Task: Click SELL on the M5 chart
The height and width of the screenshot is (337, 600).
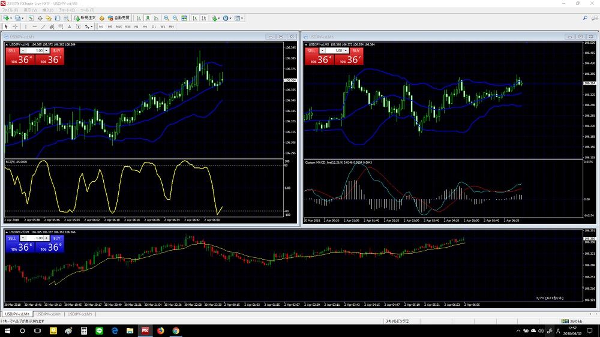Action: [311, 50]
